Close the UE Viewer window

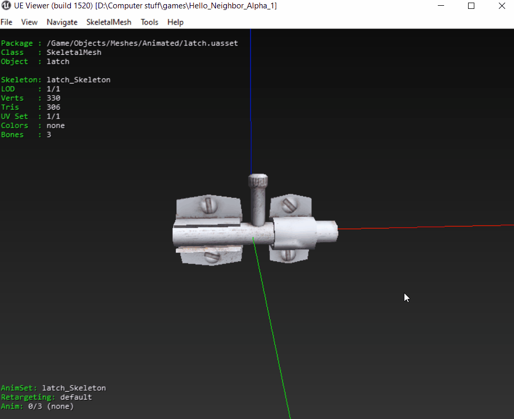pos(501,6)
